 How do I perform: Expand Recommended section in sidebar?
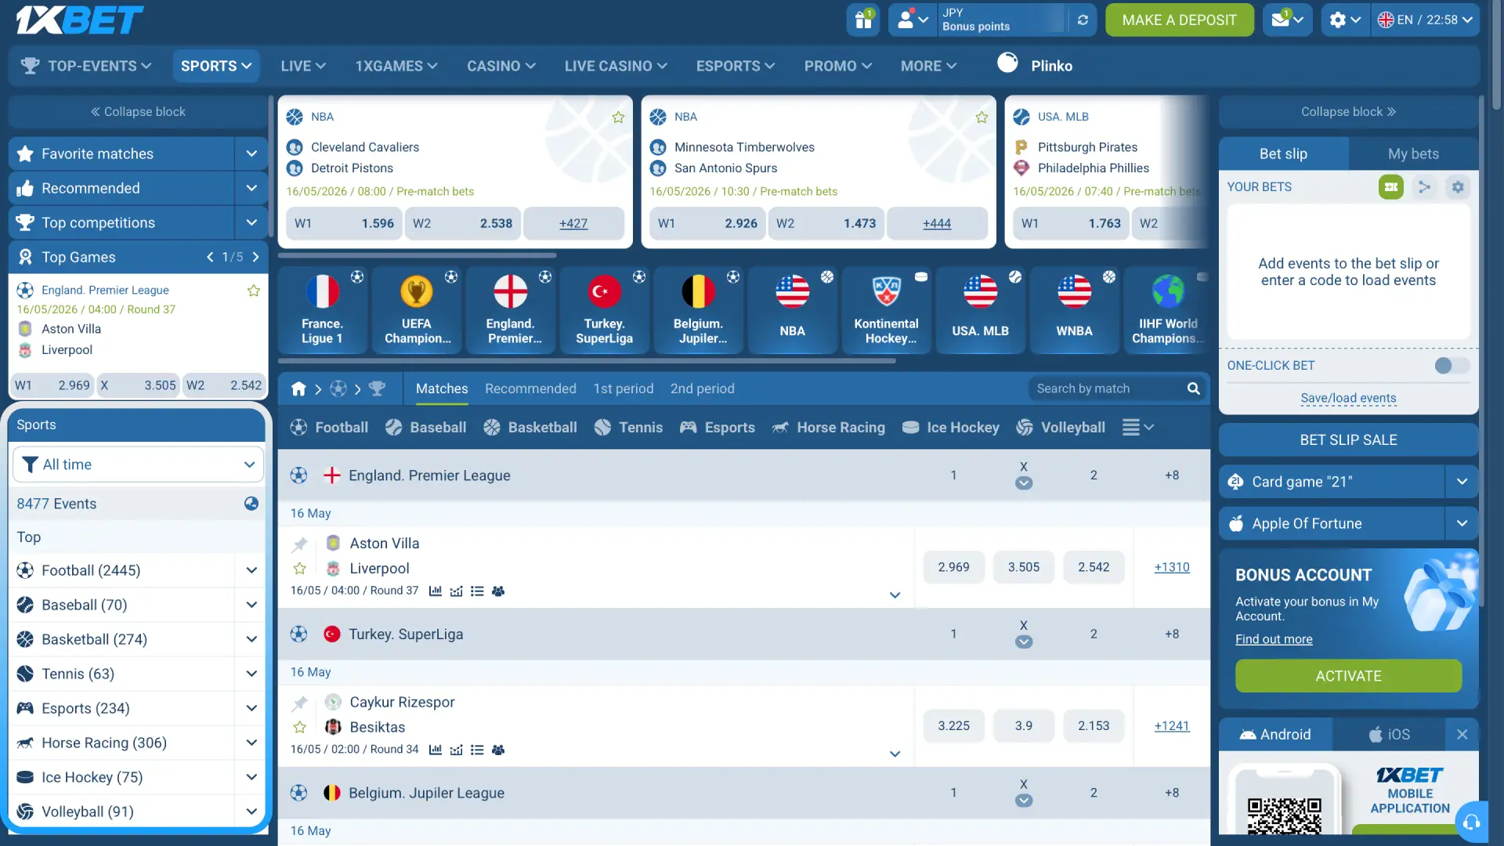[x=251, y=188]
